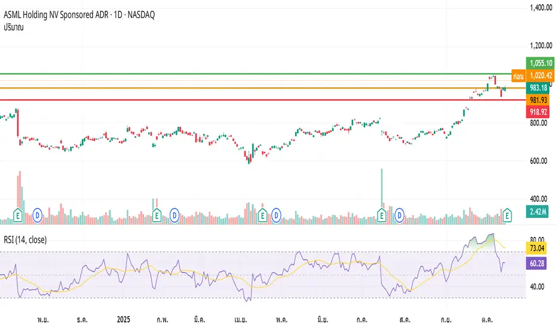Open the July earnings E marker below volume spike
The width and height of the screenshot is (557, 329).
pyautogui.click(x=381, y=215)
